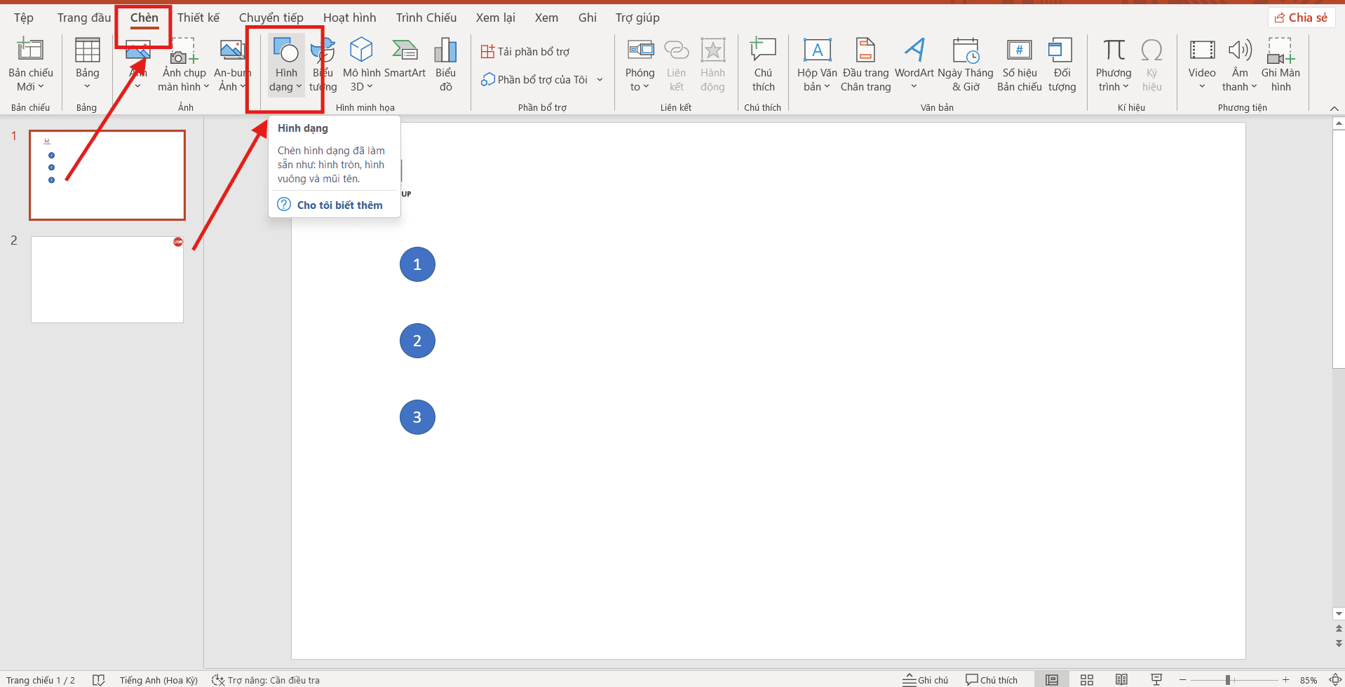
Task: Select slide 2 thumbnail
Action: 107,279
